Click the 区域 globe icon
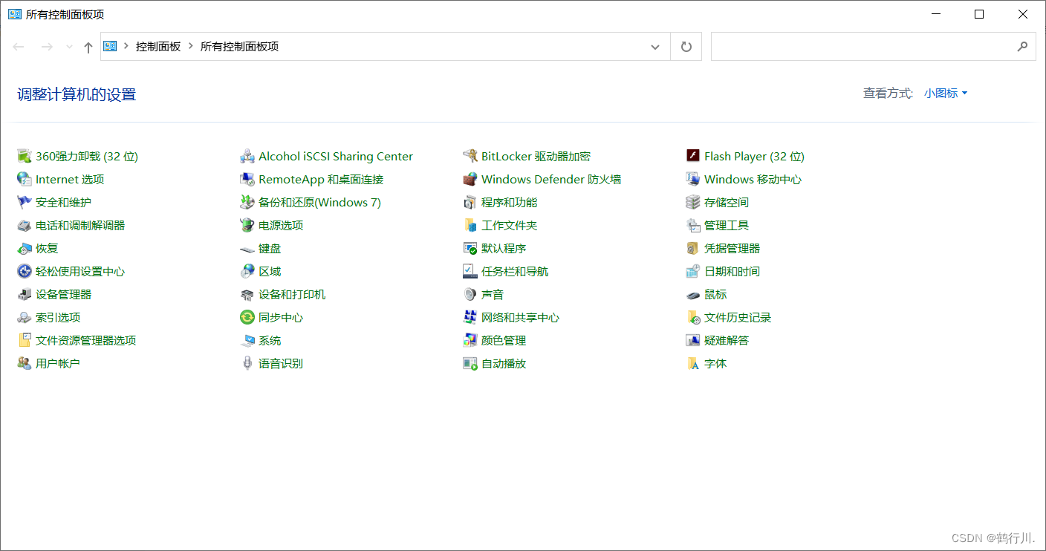Viewport: 1046px width, 551px height. pos(247,271)
